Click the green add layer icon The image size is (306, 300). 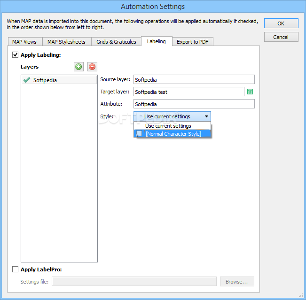pyautogui.click(x=78, y=67)
